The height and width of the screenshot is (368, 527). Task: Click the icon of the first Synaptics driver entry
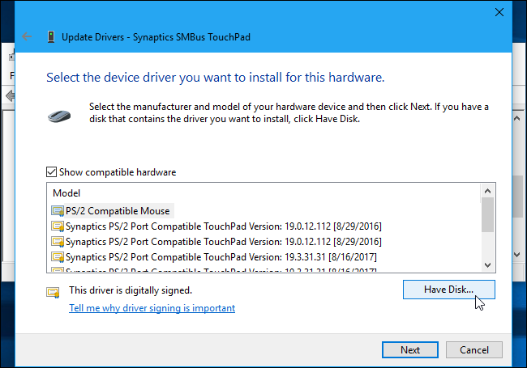(x=58, y=226)
